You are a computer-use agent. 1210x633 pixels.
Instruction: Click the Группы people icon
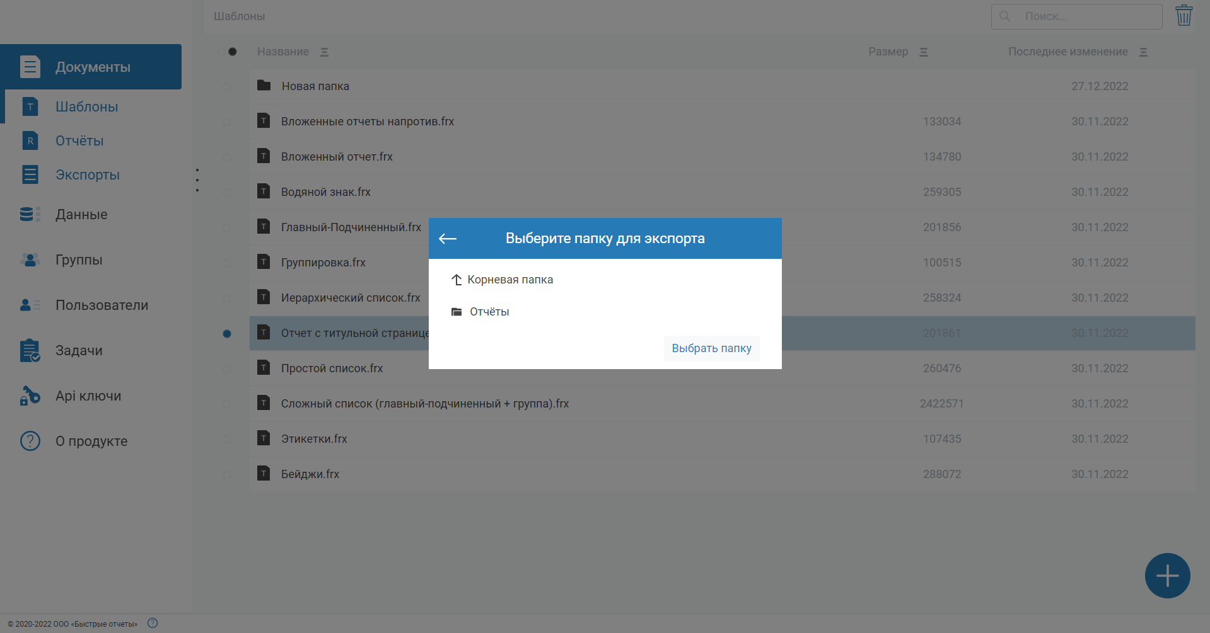30,259
